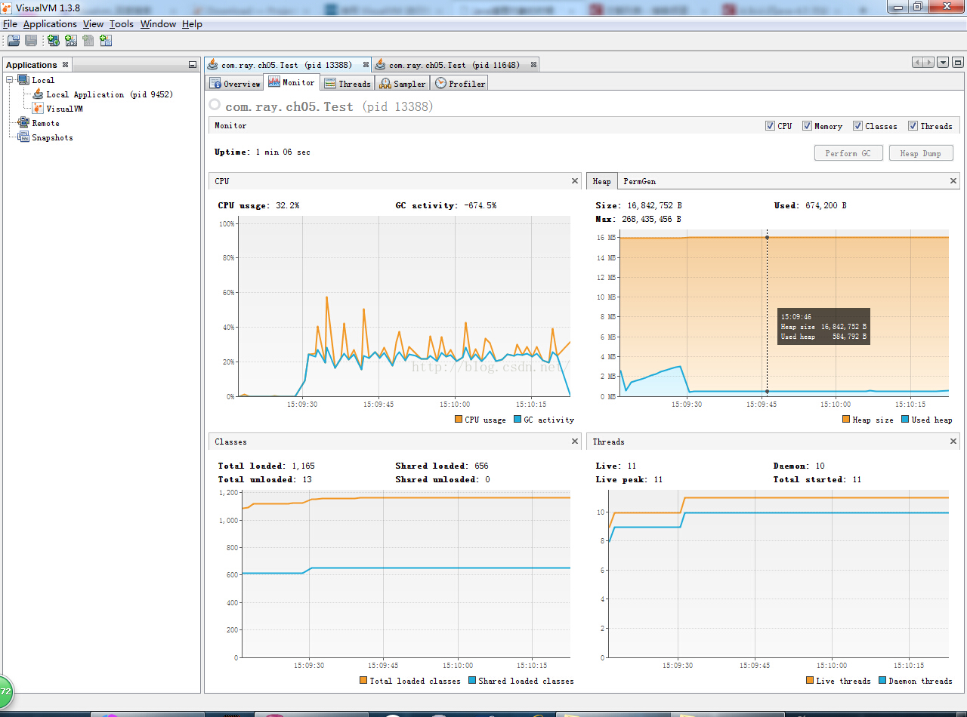Click the Total loaded classes legend swatch
967x717 pixels.
click(363, 681)
